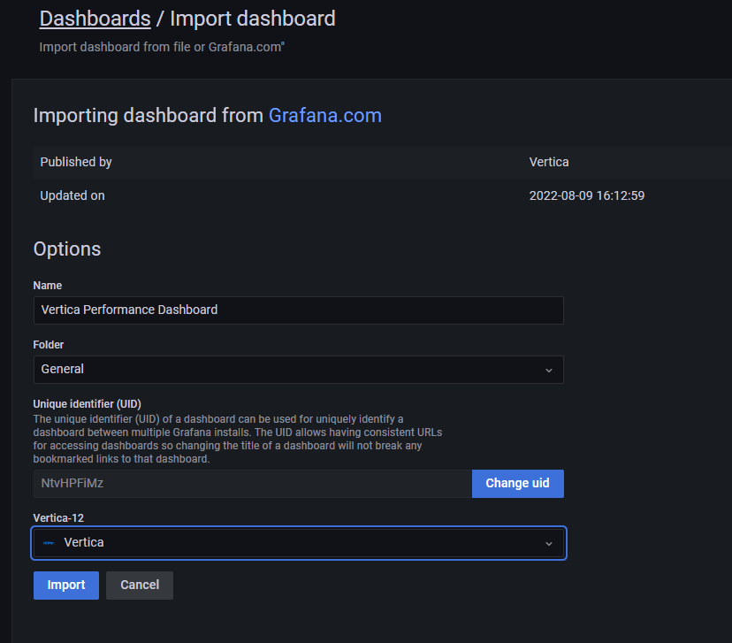Click the dashboard Name input field
Image resolution: width=732 pixels, height=643 pixels.
298,310
